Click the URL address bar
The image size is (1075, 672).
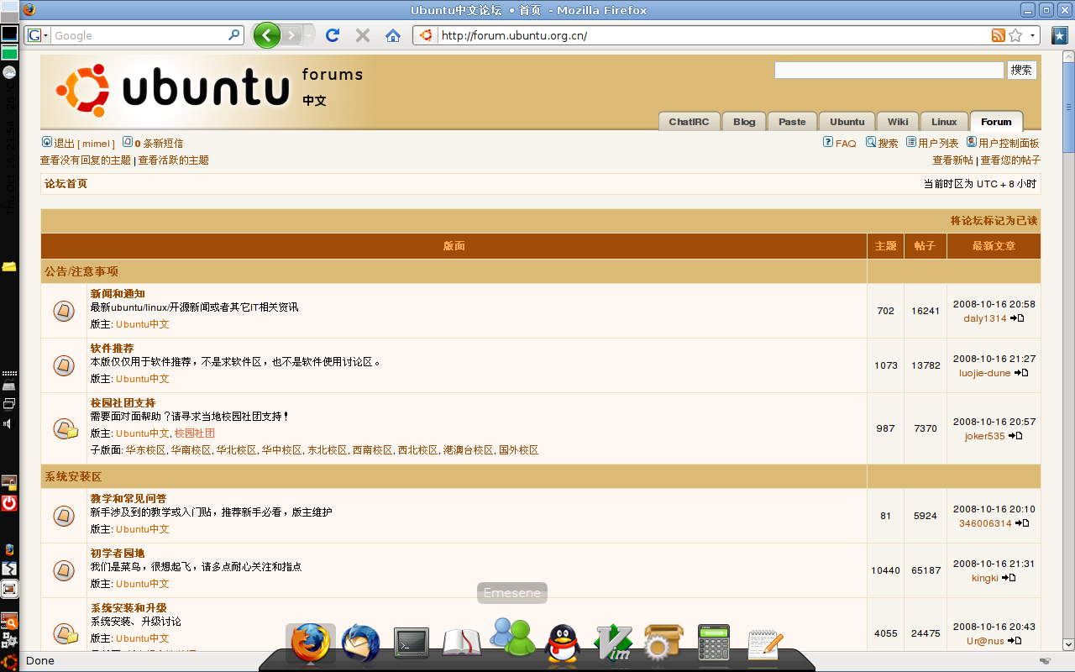[714, 35]
